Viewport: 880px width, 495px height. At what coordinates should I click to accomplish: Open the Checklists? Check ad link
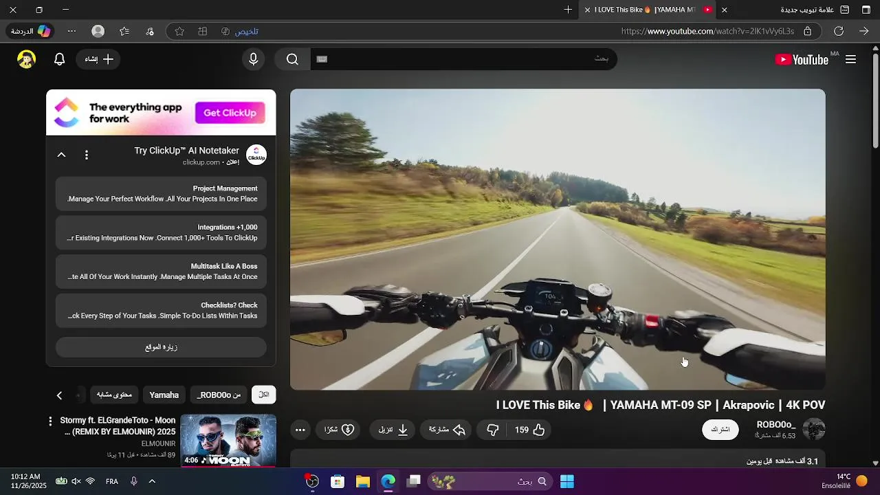[x=161, y=311]
